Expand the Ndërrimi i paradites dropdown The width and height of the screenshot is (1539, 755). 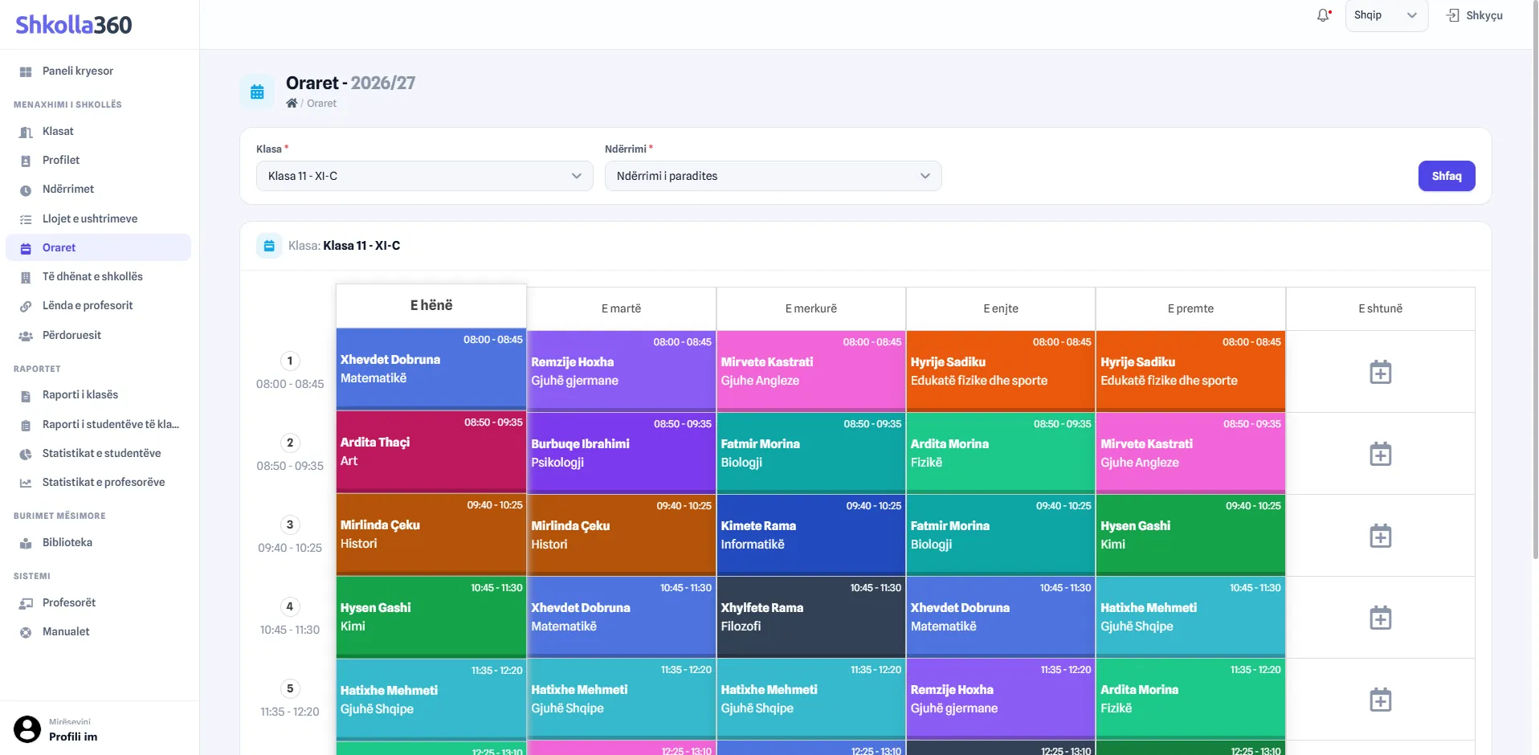pyautogui.click(x=773, y=176)
